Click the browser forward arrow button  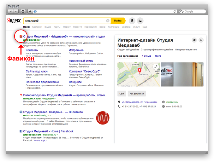(16, 11)
